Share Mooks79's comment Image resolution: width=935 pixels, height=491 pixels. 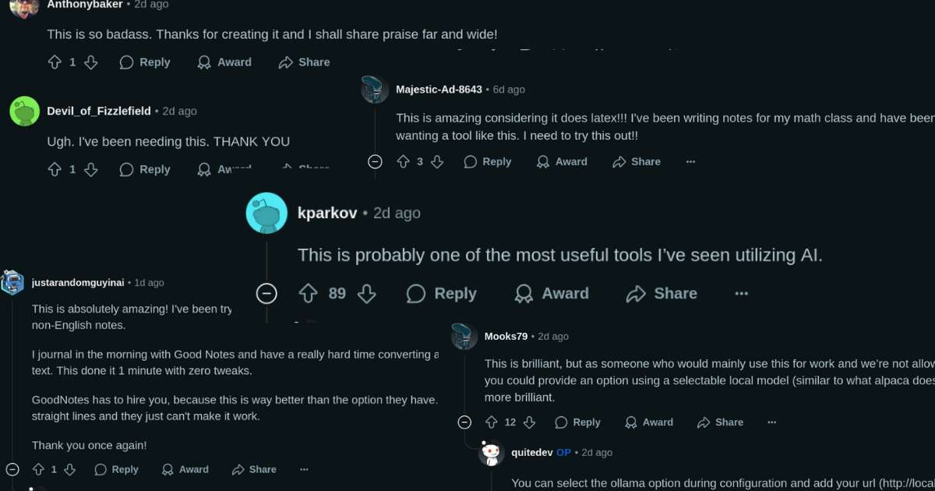[x=719, y=422]
